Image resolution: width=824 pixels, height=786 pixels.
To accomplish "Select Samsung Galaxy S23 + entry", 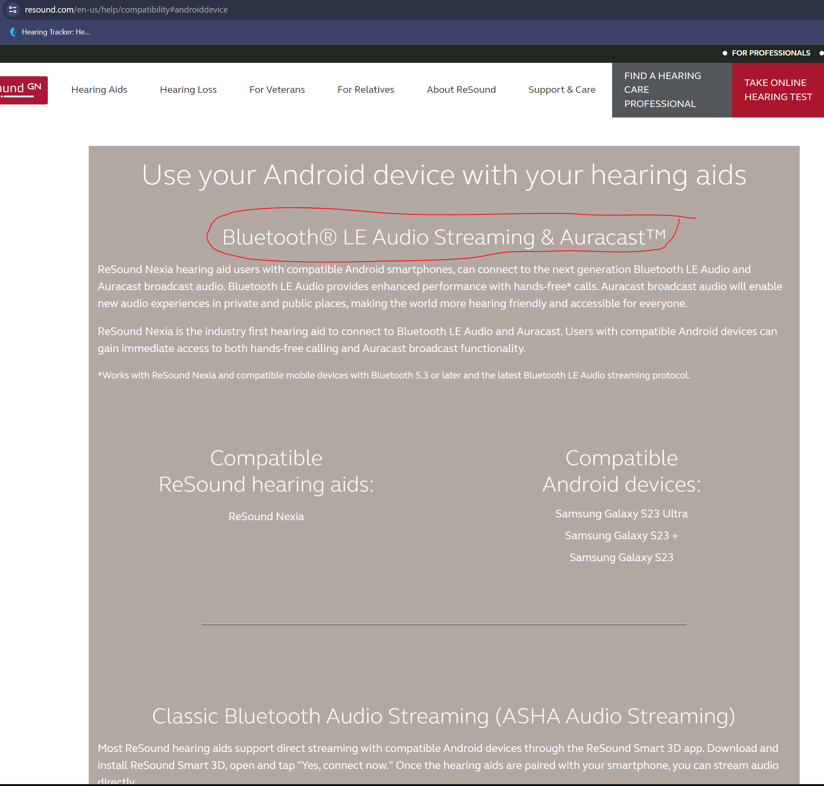I will (x=621, y=536).
